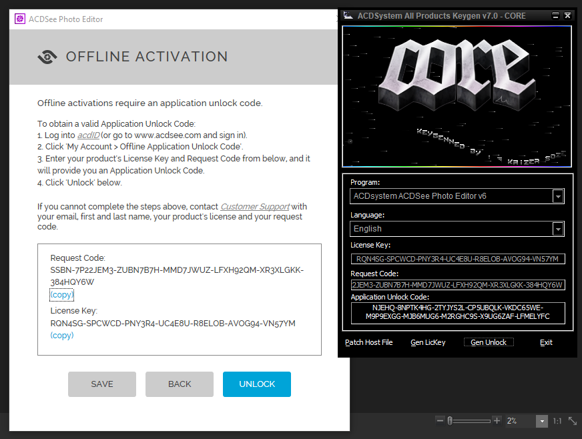Click Patch Host File
Viewport: 582px width, 439px height.
368,342
